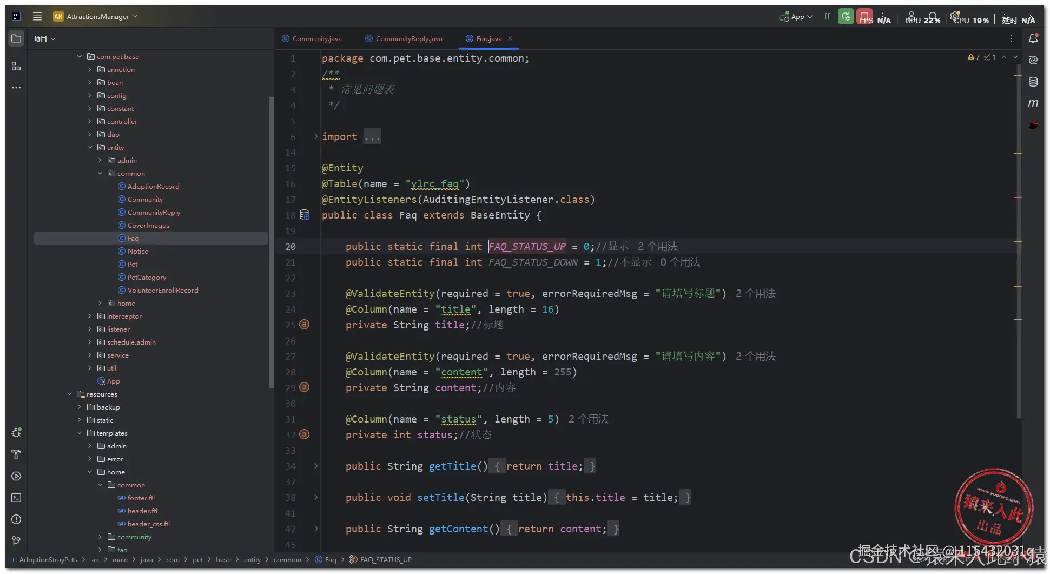Screen dimensions: 1050x574
Task: Expand the entity admin package
Action: pos(100,160)
